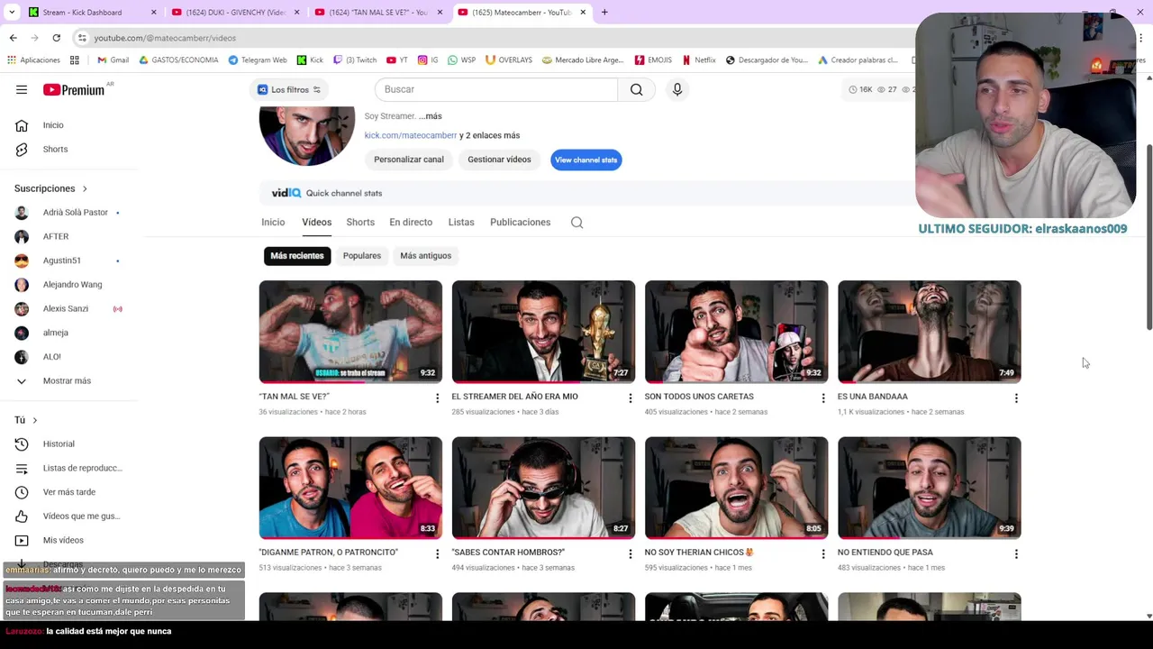Open Los filtros vidIQ control
The height and width of the screenshot is (649, 1153).
pyautogui.click(x=288, y=89)
